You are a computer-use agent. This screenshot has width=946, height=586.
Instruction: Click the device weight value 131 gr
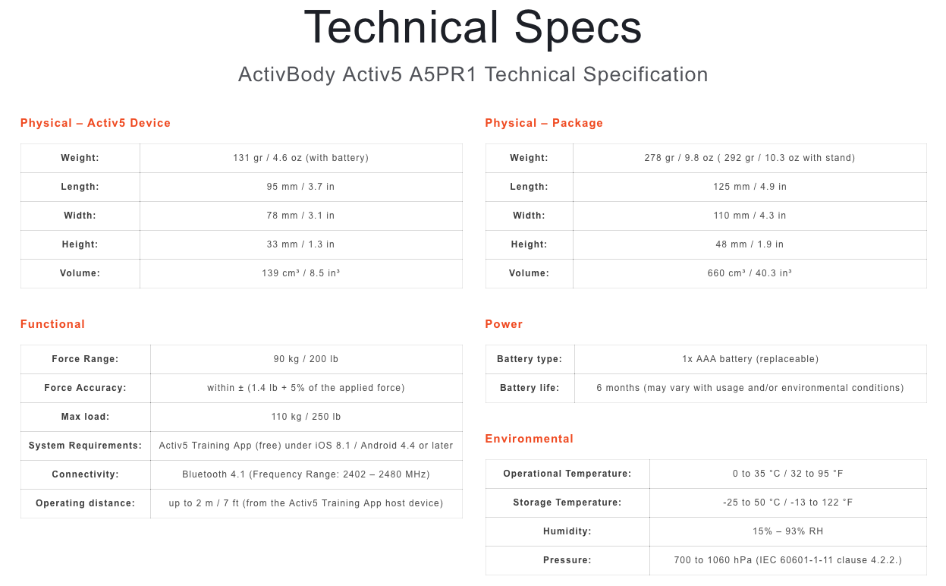300,158
